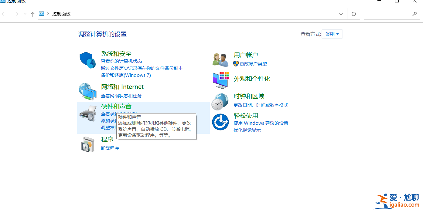Open the 类别 view-by dropdown
Viewport: 423px width, 213px height.
point(332,34)
